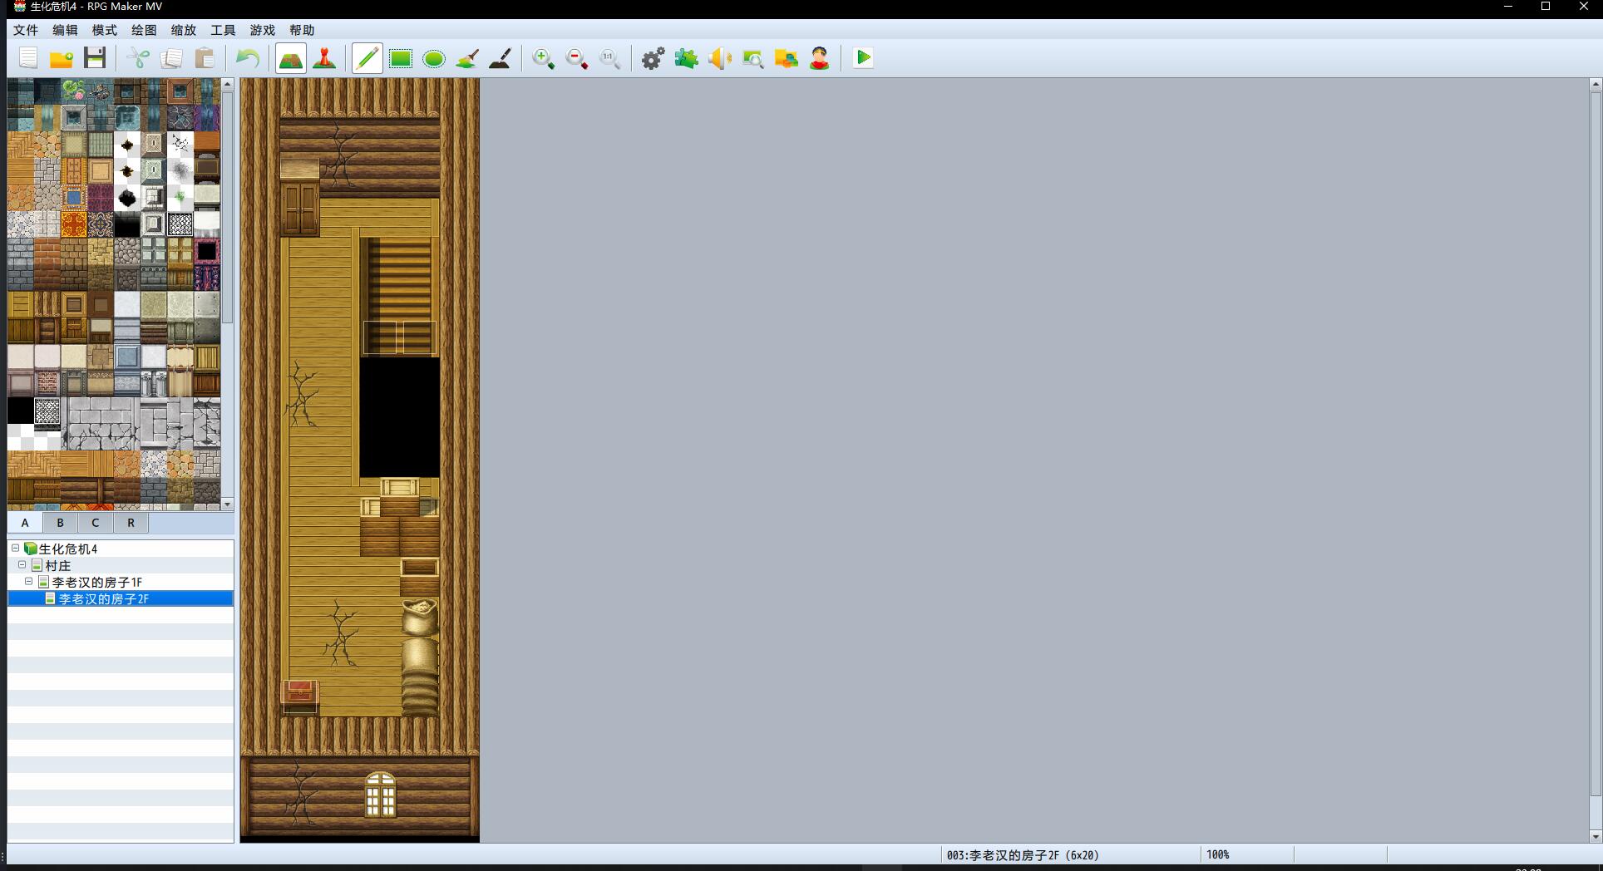Open the Resource Manager icon
This screenshot has width=1603, height=871.
(787, 58)
